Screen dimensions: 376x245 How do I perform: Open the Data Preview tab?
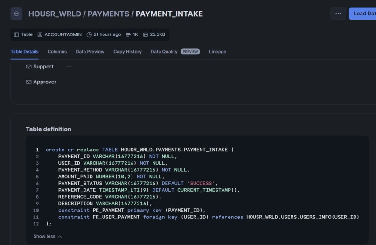point(90,52)
